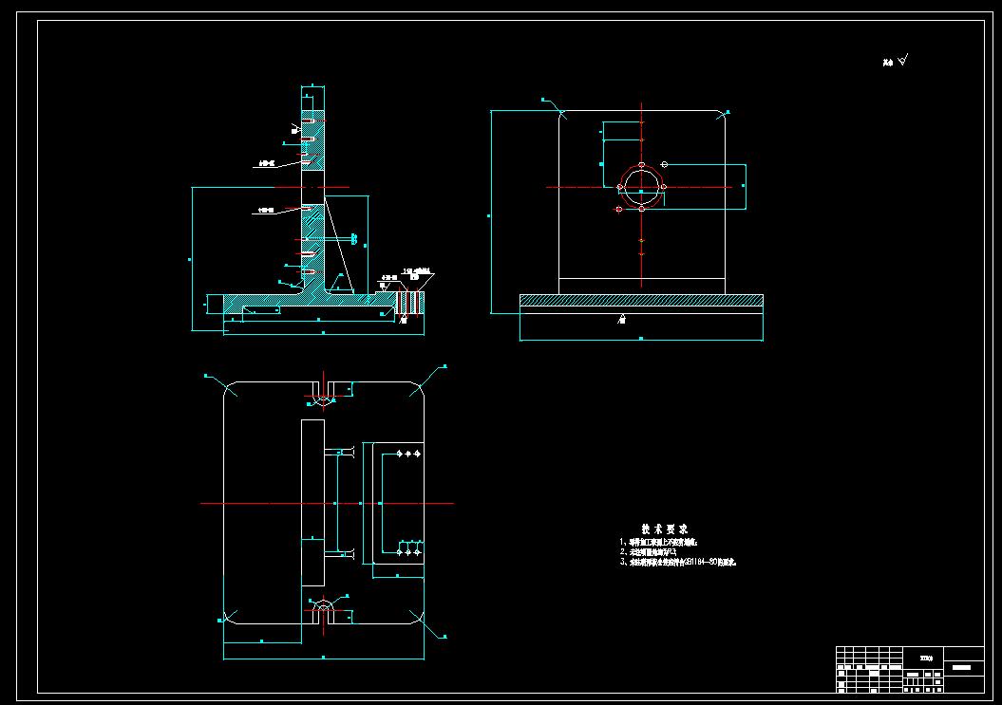Click the bottom slot semicircle in plan view
This screenshot has height=705, width=1002.
pos(323,604)
